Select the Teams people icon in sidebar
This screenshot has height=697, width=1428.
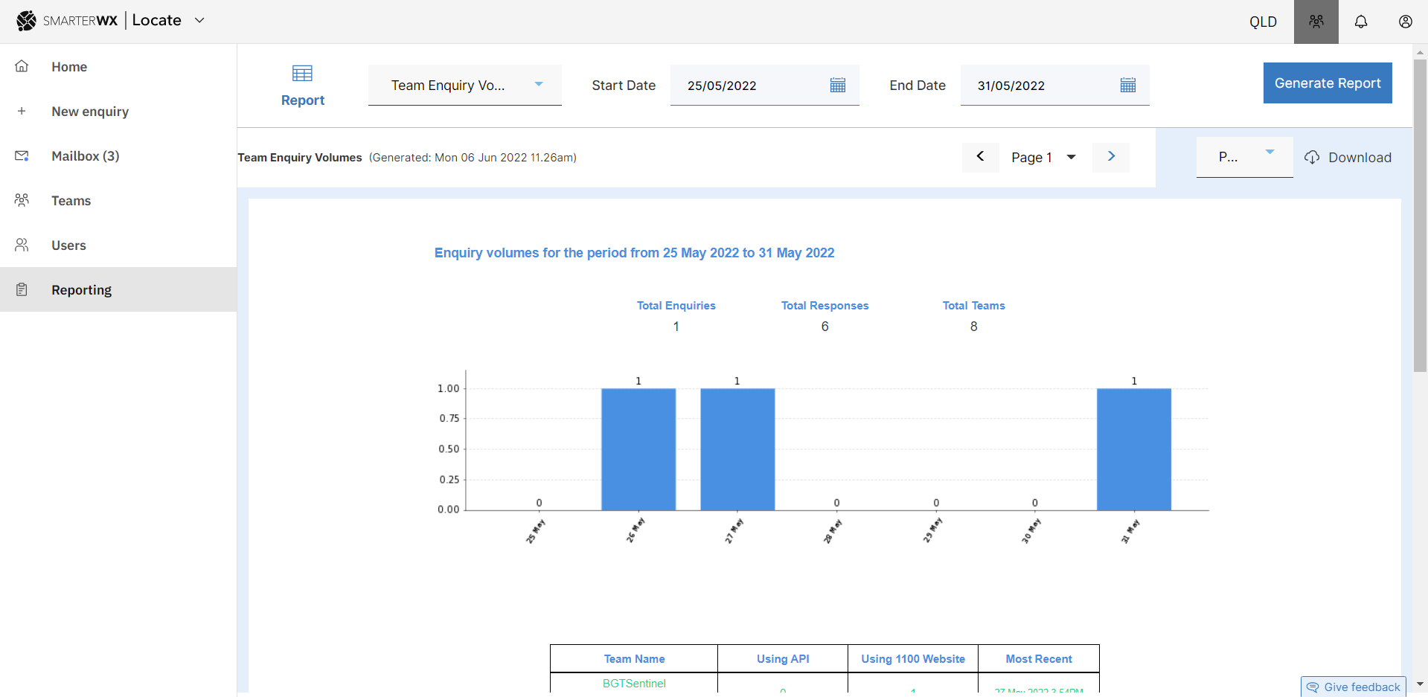tap(22, 200)
